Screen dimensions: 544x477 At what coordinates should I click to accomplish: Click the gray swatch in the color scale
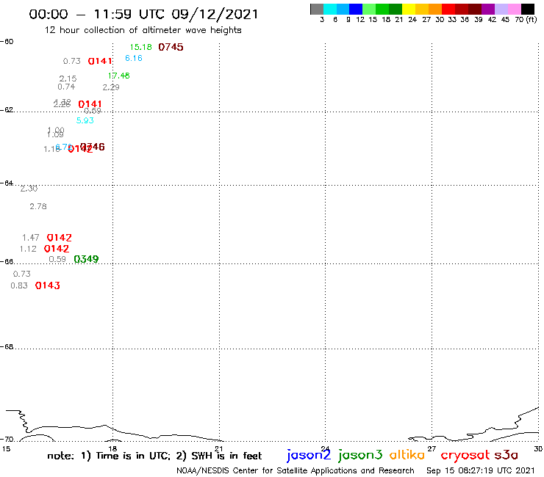tap(317, 9)
